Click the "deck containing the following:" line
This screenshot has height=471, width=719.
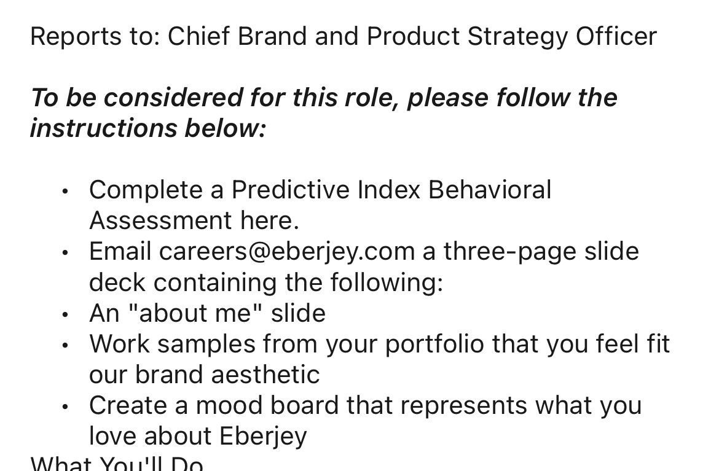click(266, 282)
